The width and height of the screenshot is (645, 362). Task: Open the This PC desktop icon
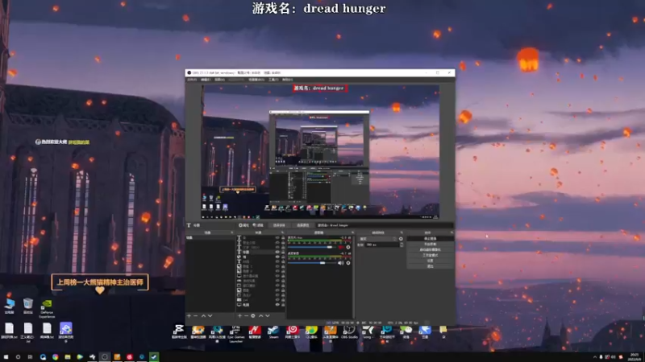pyautogui.click(x=9, y=306)
